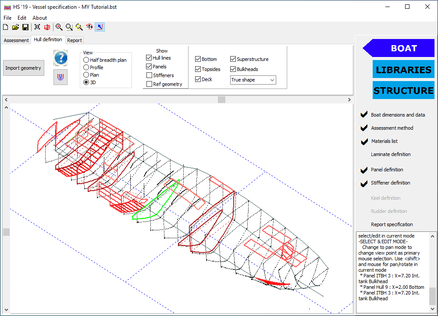The image size is (438, 316).
Task: Open the LIBRARIES section button
Action: pyautogui.click(x=403, y=70)
